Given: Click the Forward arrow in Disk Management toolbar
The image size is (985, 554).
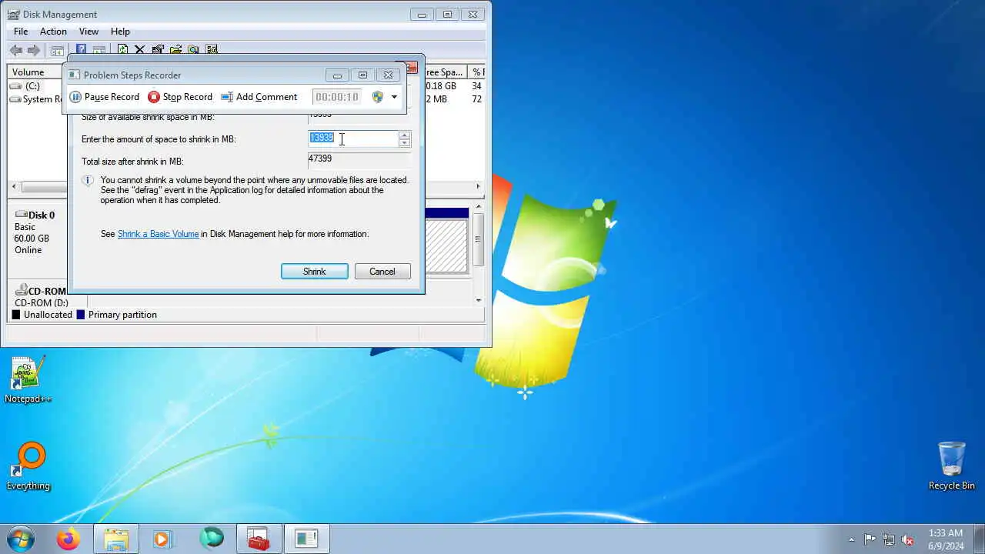Looking at the screenshot, I should pyautogui.click(x=34, y=50).
